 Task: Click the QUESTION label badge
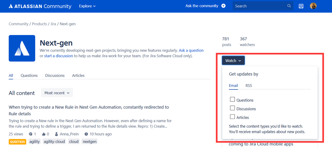[x=17, y=142]
